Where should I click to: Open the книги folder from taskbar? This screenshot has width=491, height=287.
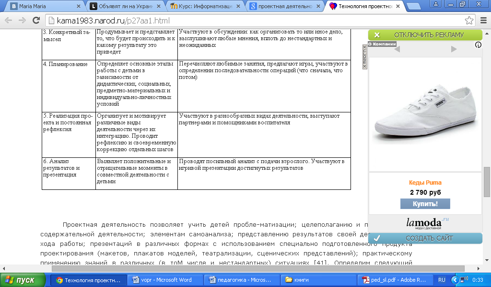pos(318,280)
